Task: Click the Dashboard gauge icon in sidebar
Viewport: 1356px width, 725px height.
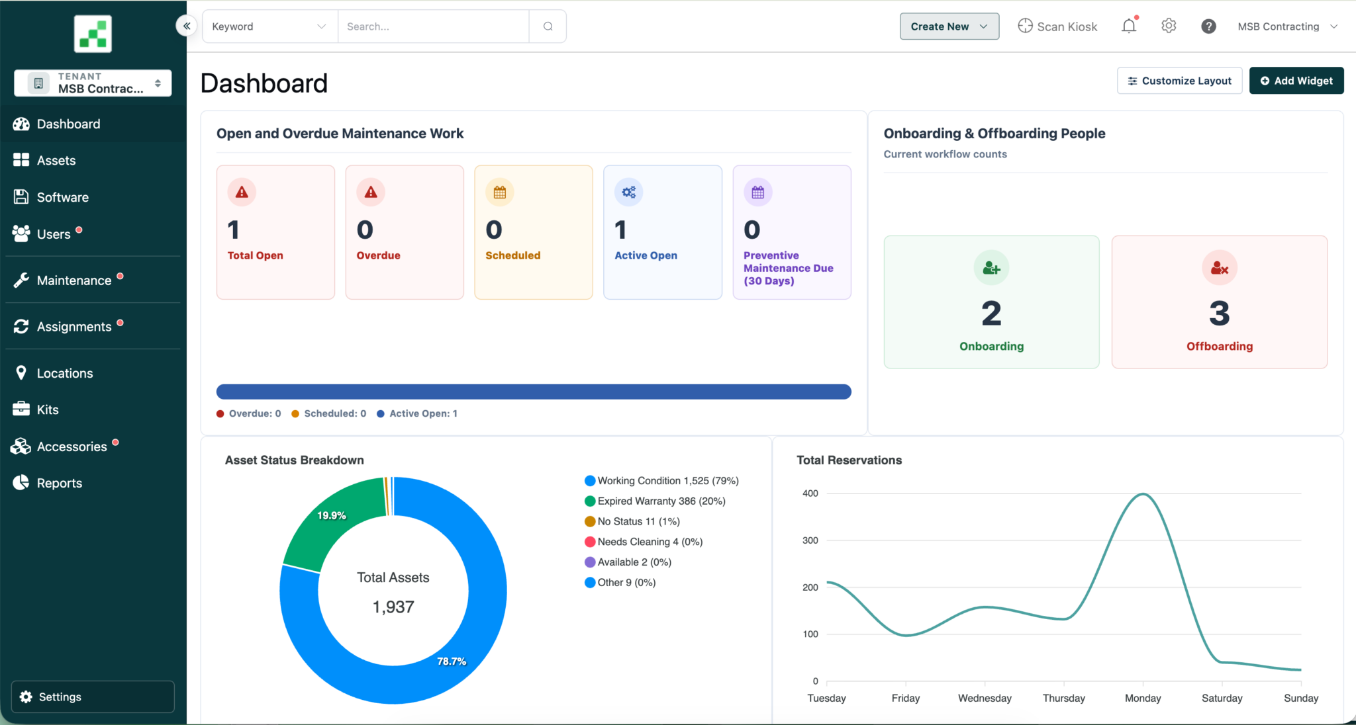Action: point(21,124)
